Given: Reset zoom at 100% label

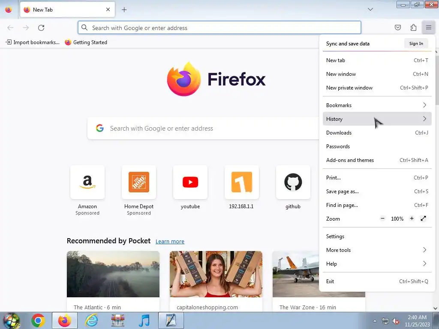Looking at the screenshot, I should pyautogui.click(x=397, y=219).
